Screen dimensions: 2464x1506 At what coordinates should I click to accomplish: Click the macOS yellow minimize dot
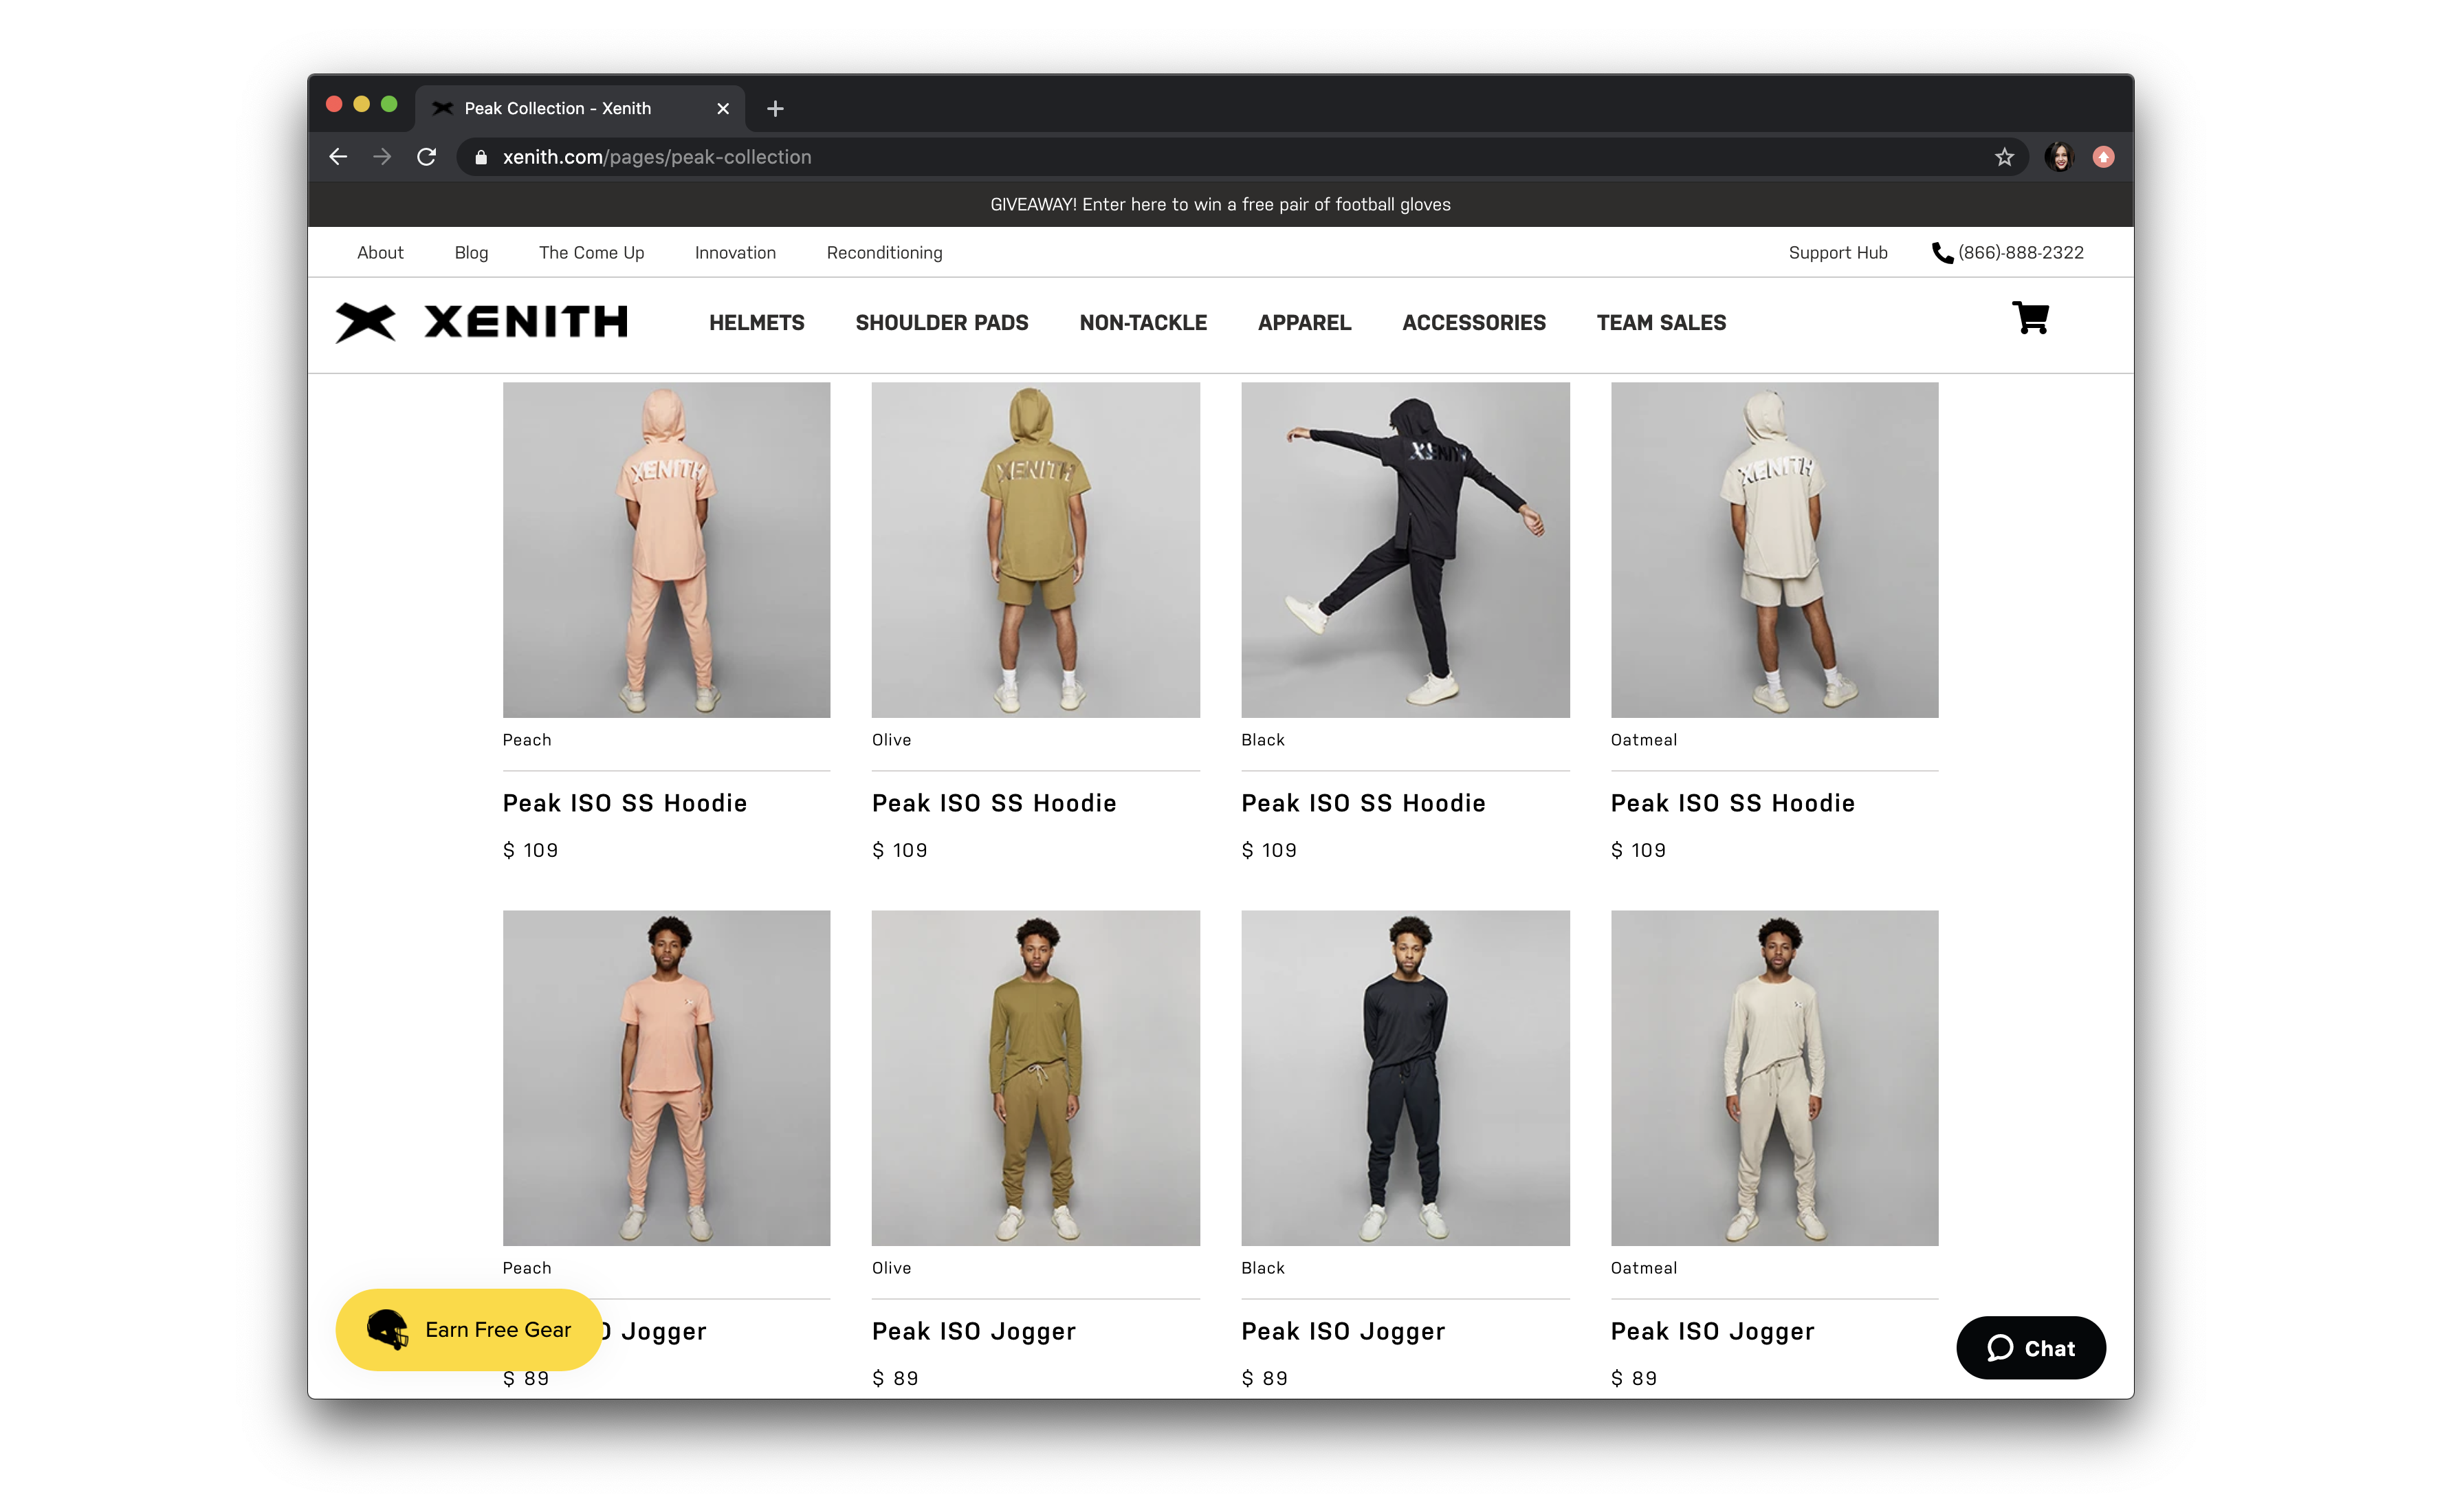click(361, 104)
